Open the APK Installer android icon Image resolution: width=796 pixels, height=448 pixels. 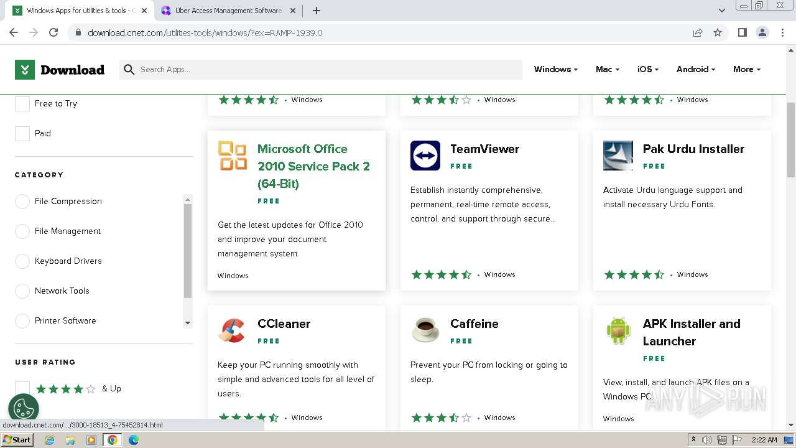tap(618, 330)
